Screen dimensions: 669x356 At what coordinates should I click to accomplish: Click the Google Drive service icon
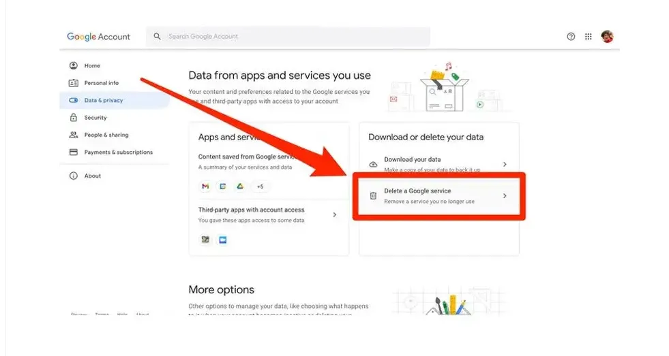click(x=240, y=187)
